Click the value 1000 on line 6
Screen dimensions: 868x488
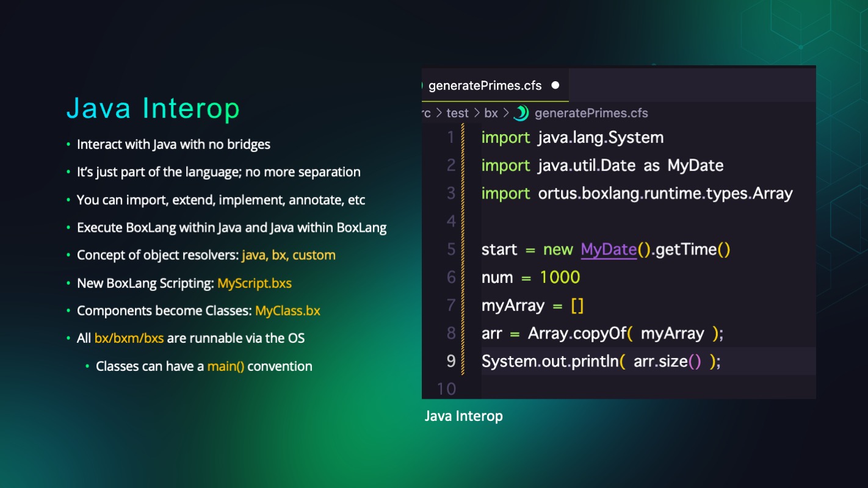(560, 278)
